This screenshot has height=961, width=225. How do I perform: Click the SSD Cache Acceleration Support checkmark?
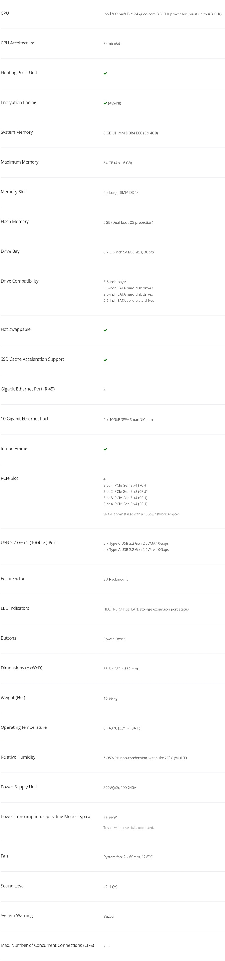pyautogui.click(x=105, y=360)
